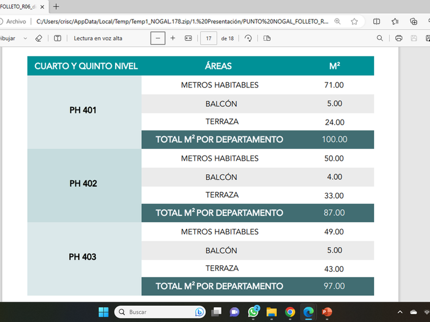Zoom out with the minus button
The height and width of the screenshot is (322, 430).
(x=158, y=38)
